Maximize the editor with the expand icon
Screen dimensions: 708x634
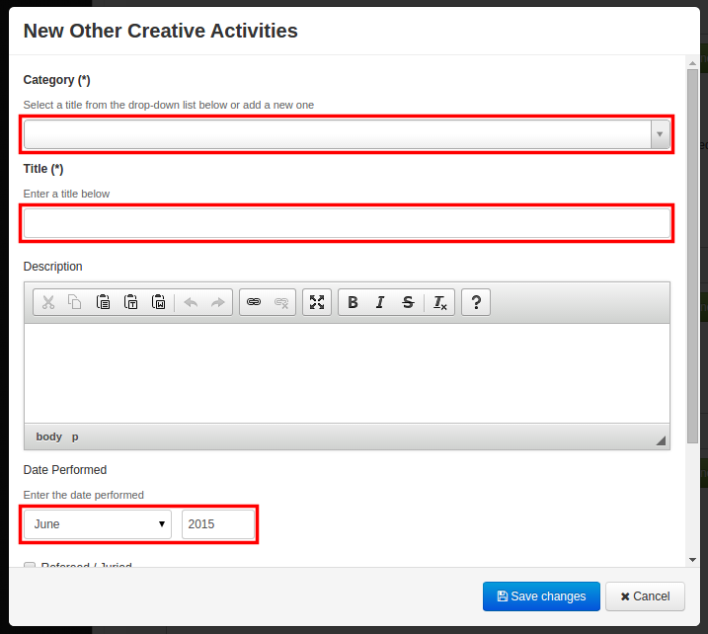click(317, 302)
